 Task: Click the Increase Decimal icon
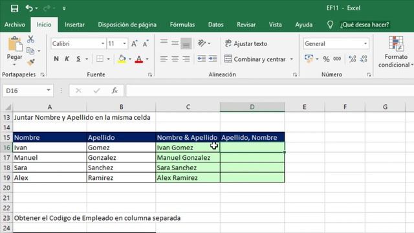tap(353, 59)
